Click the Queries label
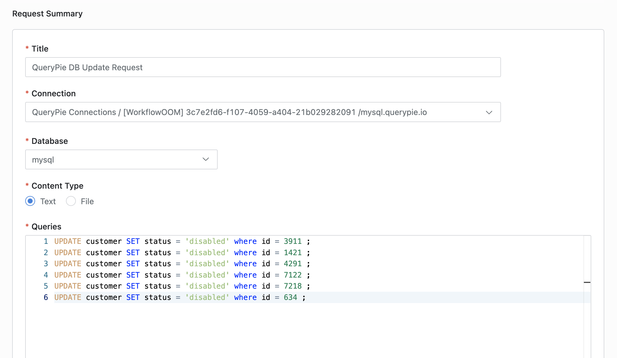The width and height of the screenshot is (617, 358). tap(46, 227)
